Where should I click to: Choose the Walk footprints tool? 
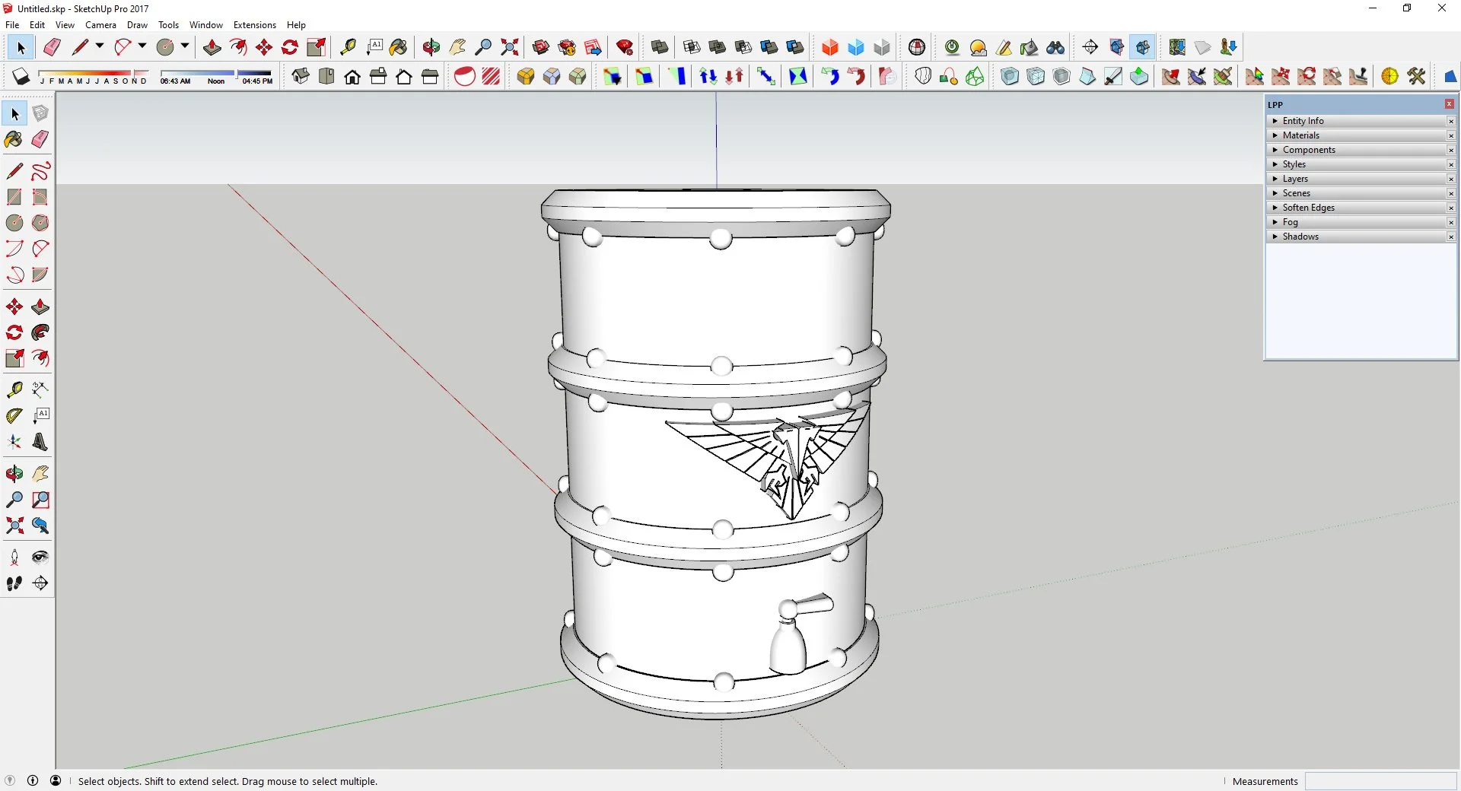point(14,583)
